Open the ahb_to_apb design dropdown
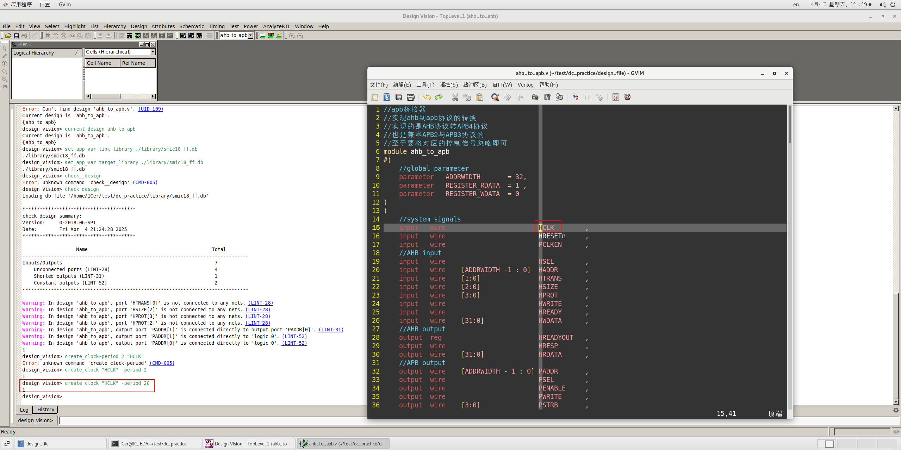This screenshot has width=901, height=450. coord(250,35)
